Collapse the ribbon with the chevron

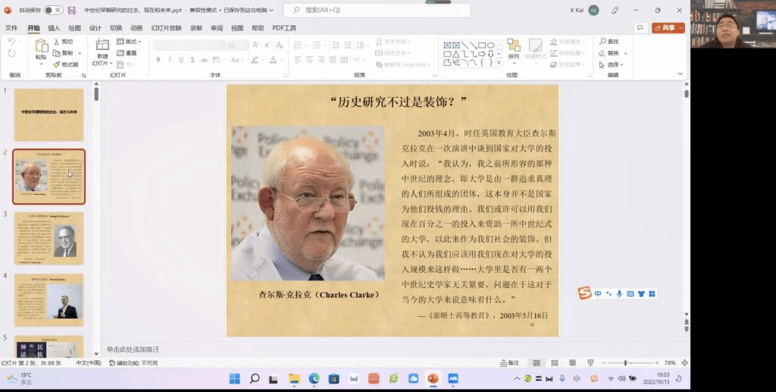680,74
